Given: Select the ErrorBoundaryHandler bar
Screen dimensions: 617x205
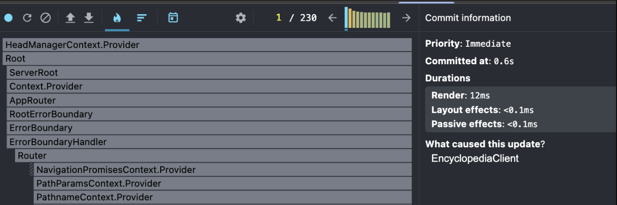Looking at the screenshot, I should (x=209, y=142).
